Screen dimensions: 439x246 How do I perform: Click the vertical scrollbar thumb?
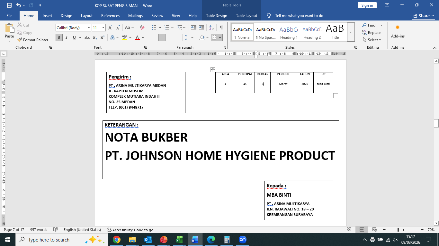point(436,123)
